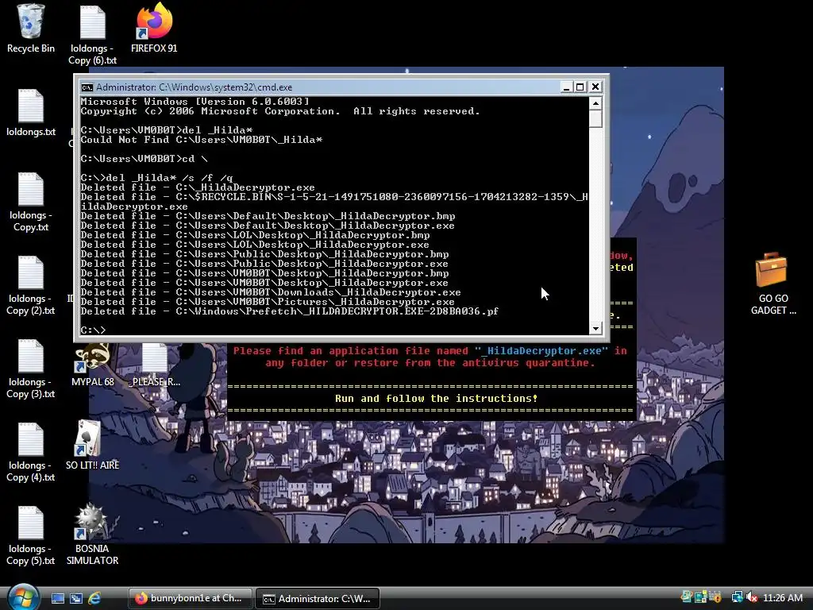Launch Internet Explorer from quick launch
Screen dimensions: 813x610
pyautogui.click(x=94, y=598)
